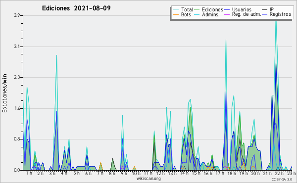Click the '1 h' x-axis label
Viewport: 297px width, 183px height.
click(x=29, y=173)
